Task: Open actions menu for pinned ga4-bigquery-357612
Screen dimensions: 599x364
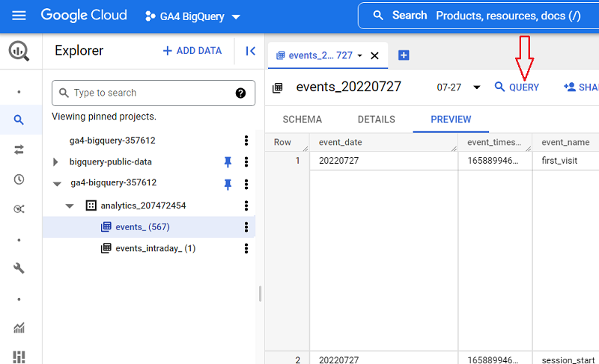Action: click(x=246, y=185)
